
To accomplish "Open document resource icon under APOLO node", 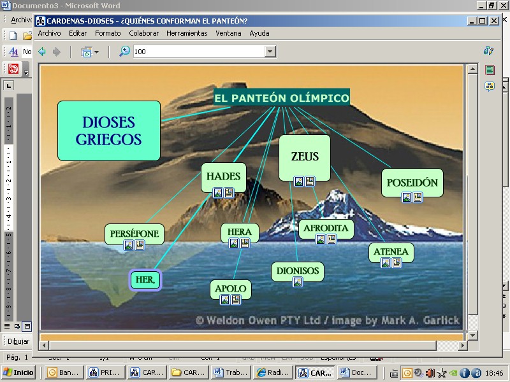I will click(236, 300).
